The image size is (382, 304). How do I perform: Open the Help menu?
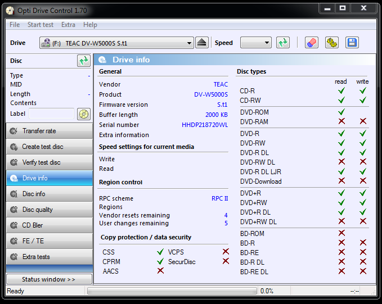click(x=90, y=25)
